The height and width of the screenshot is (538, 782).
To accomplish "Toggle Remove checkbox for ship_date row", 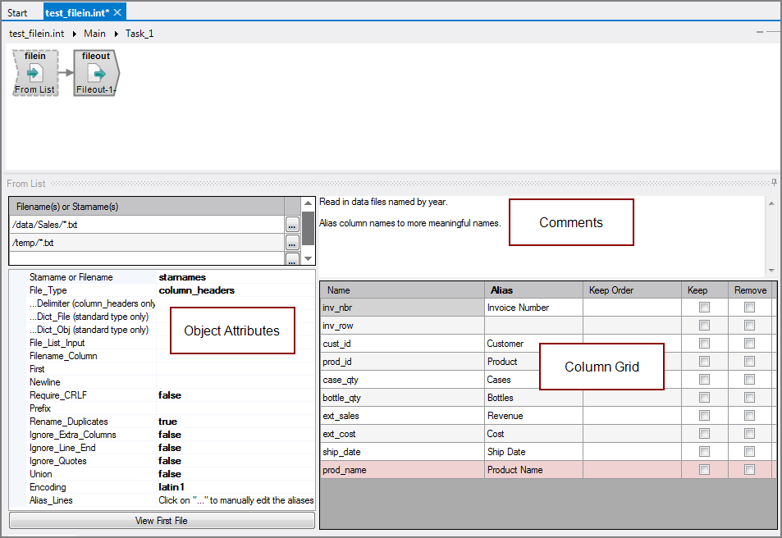I will (x=749, y=452).
